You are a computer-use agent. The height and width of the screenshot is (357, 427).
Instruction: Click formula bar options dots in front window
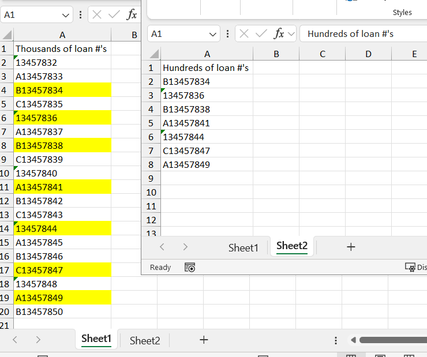(227, 34)
